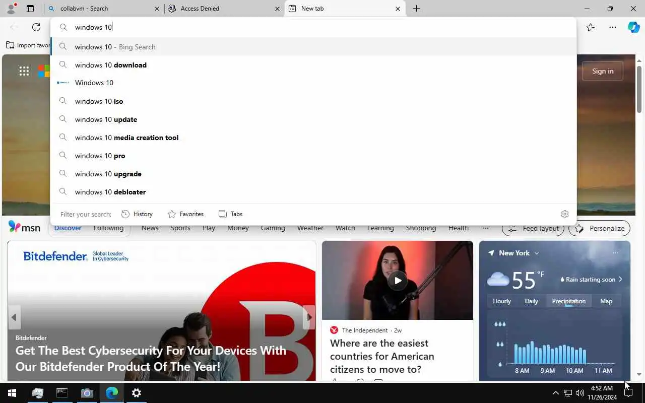
Task: Filter search by Tabs
Action: pos(230,214)
